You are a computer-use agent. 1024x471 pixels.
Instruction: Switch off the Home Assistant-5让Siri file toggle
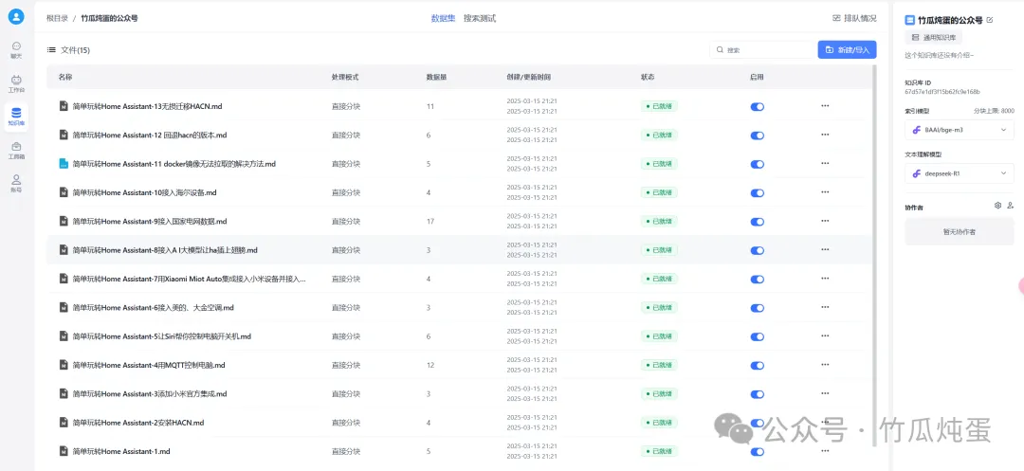coord(757,336)
